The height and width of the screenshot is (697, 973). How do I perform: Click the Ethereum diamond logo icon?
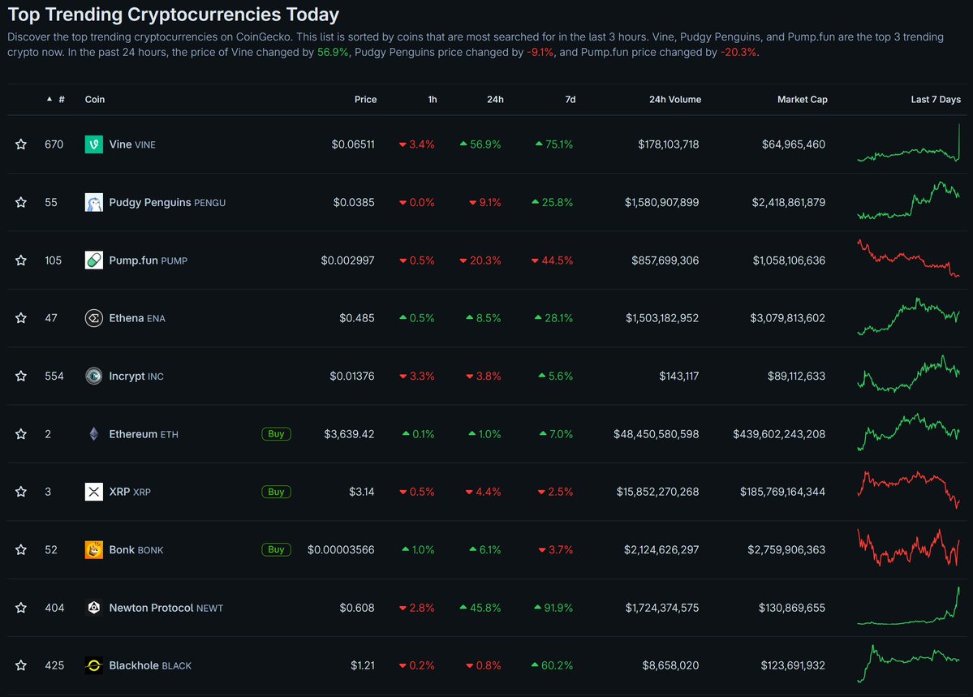coord(93,434)
